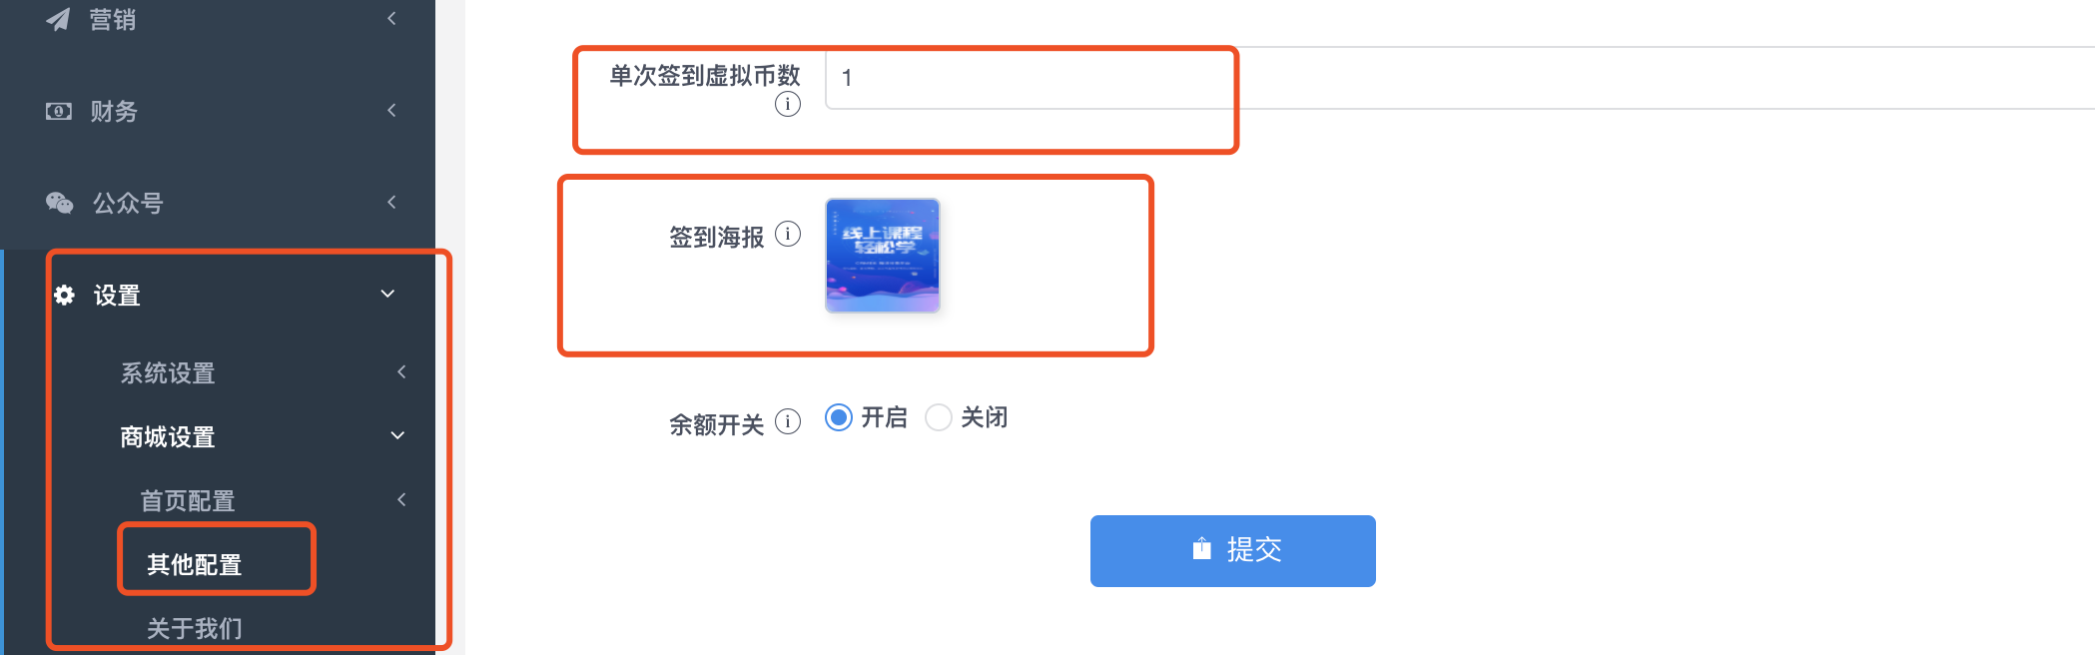Click the gear icon beside 设置
The width and height of the screenshot is (2095, 655).
tap(64, 295)
